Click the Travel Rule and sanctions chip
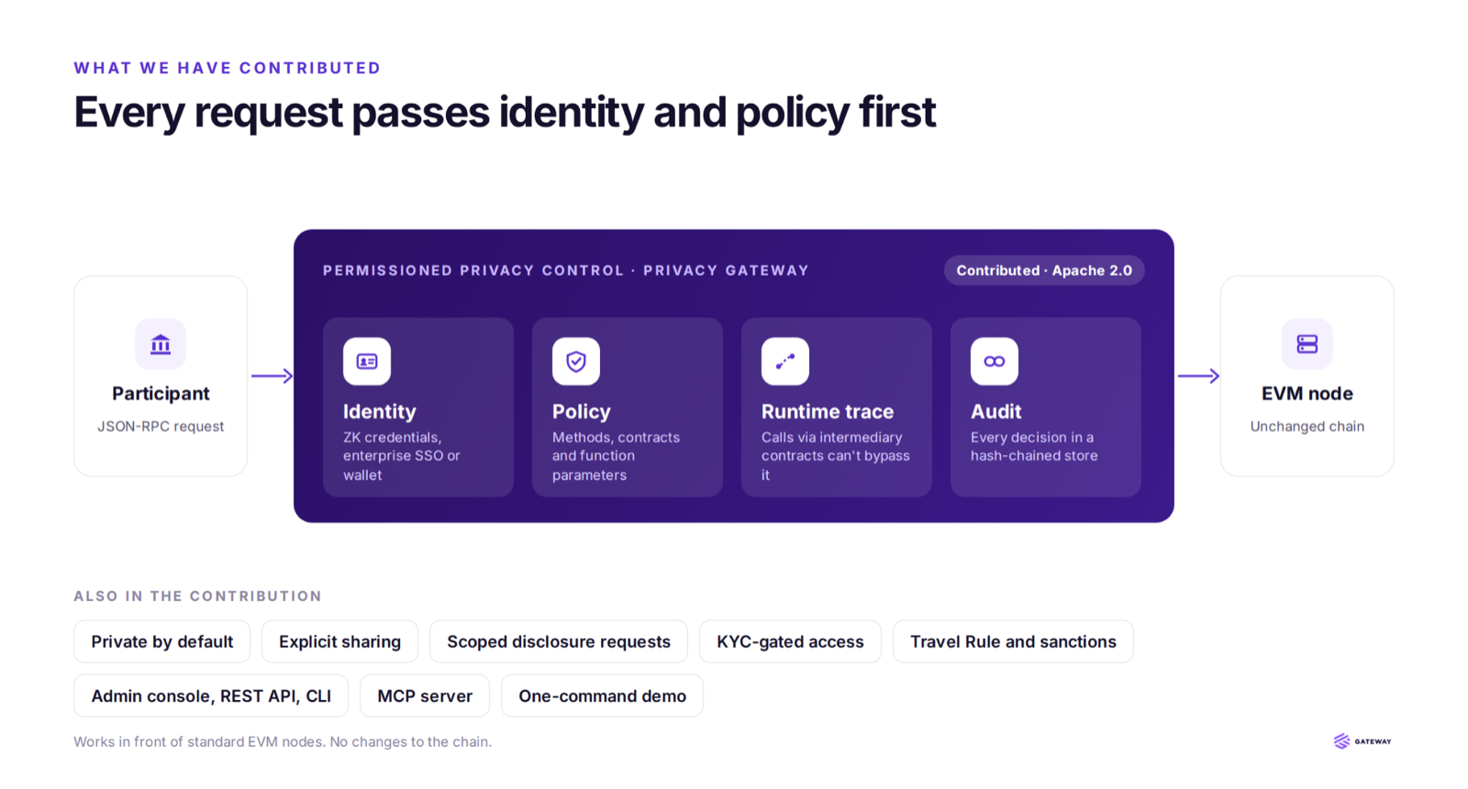Screen dimensions: 1468x789 [1013, 641]
